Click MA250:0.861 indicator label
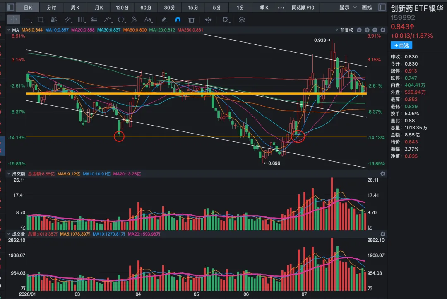Image resolution: width=447 pixels, height=299 pixels. pos(190,30)
